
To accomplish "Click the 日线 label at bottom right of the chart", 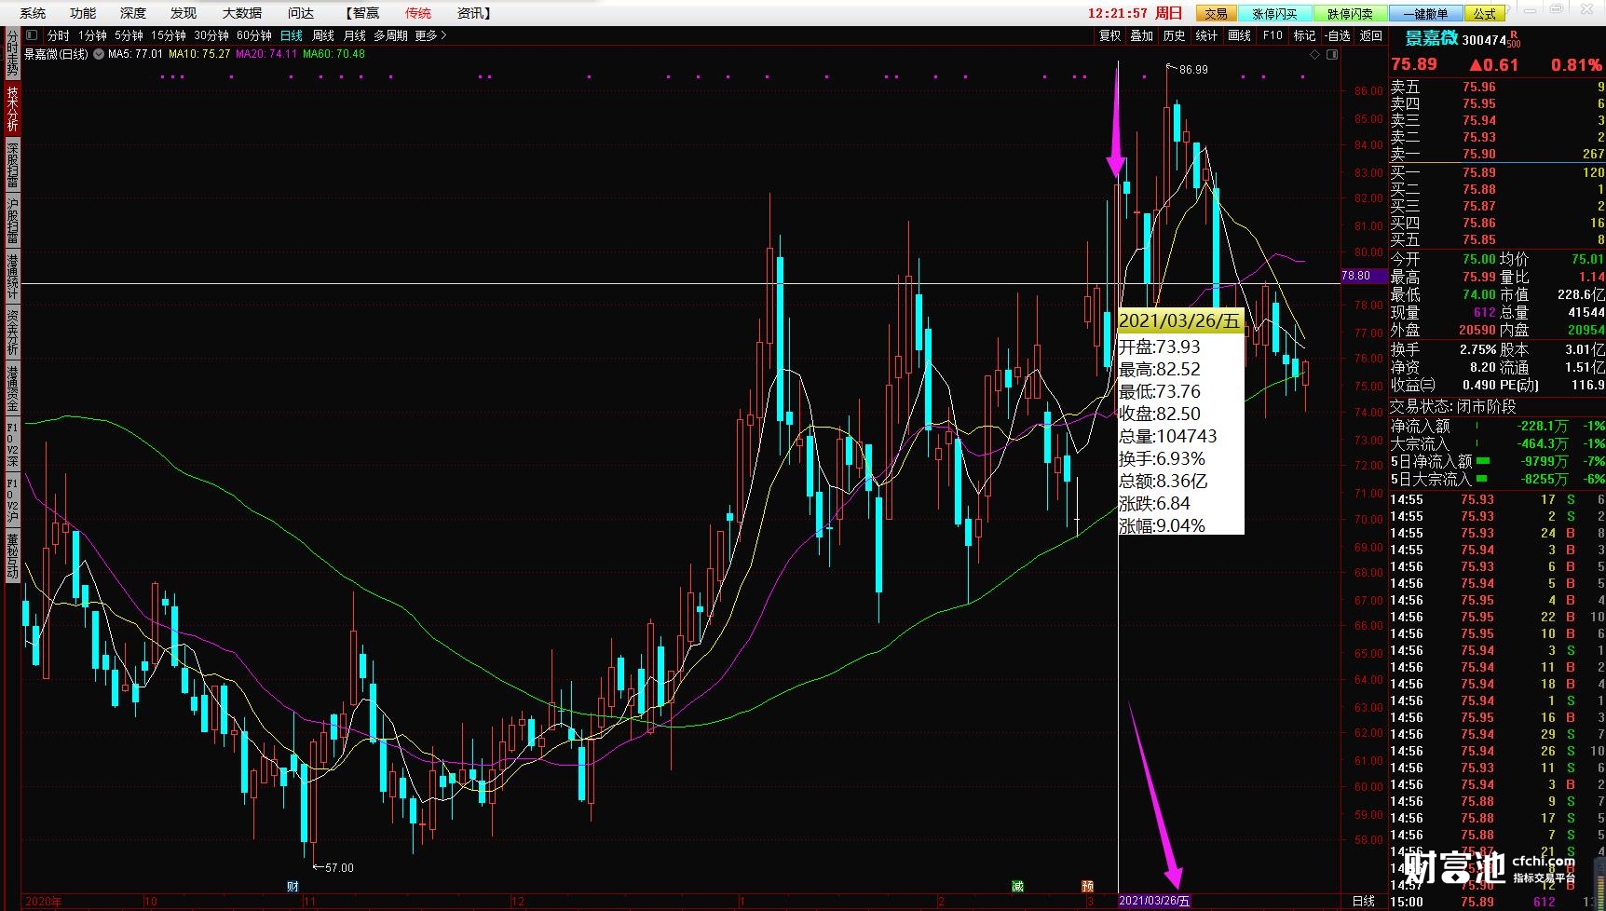I will (1363, 901).
